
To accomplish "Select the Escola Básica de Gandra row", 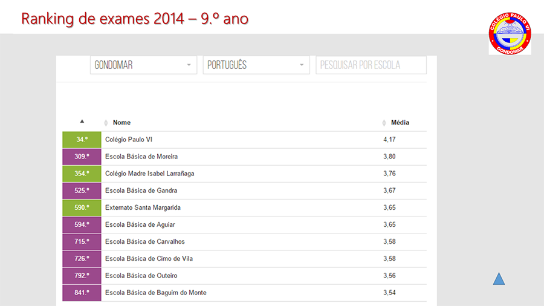I will (x=245, y=190).
